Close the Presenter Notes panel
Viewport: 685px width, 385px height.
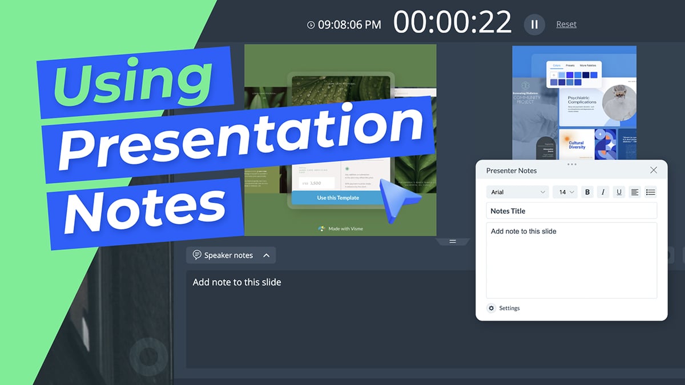point(654,170)
